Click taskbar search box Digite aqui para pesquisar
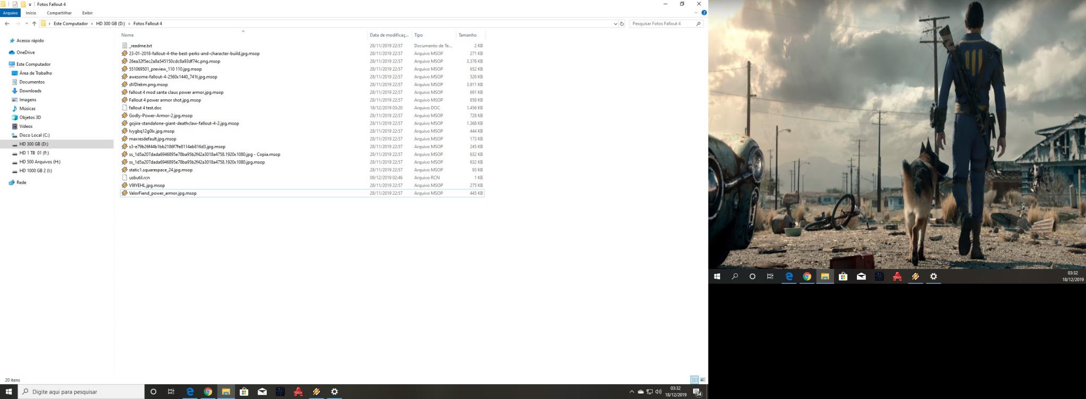 (x=81, y=392)
